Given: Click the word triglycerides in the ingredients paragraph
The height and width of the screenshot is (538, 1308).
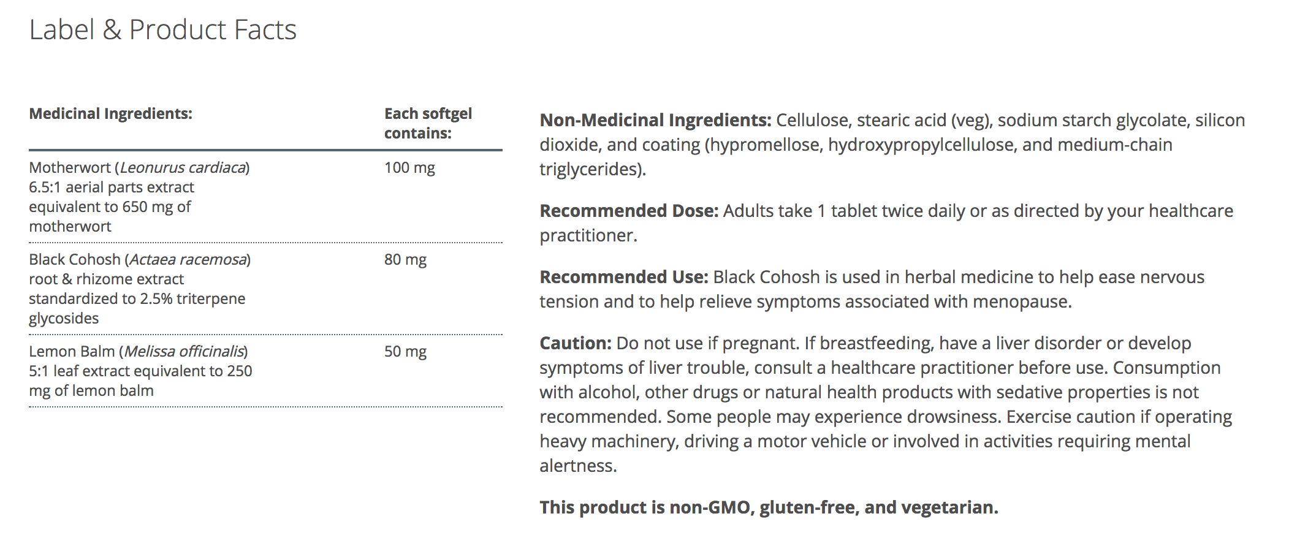Looking at the screenshot, I should [591, 169].
